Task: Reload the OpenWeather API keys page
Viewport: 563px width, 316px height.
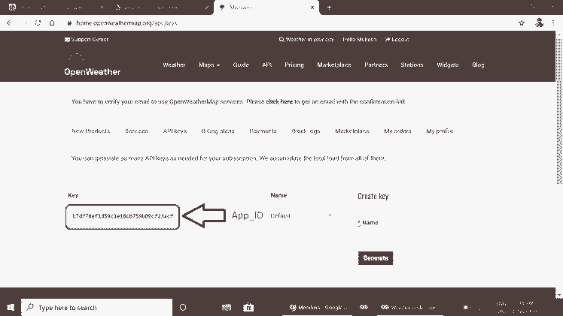Action: 38,23
